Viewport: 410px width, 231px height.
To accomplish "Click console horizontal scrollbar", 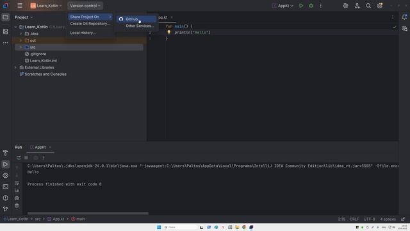I will [88, 213].
